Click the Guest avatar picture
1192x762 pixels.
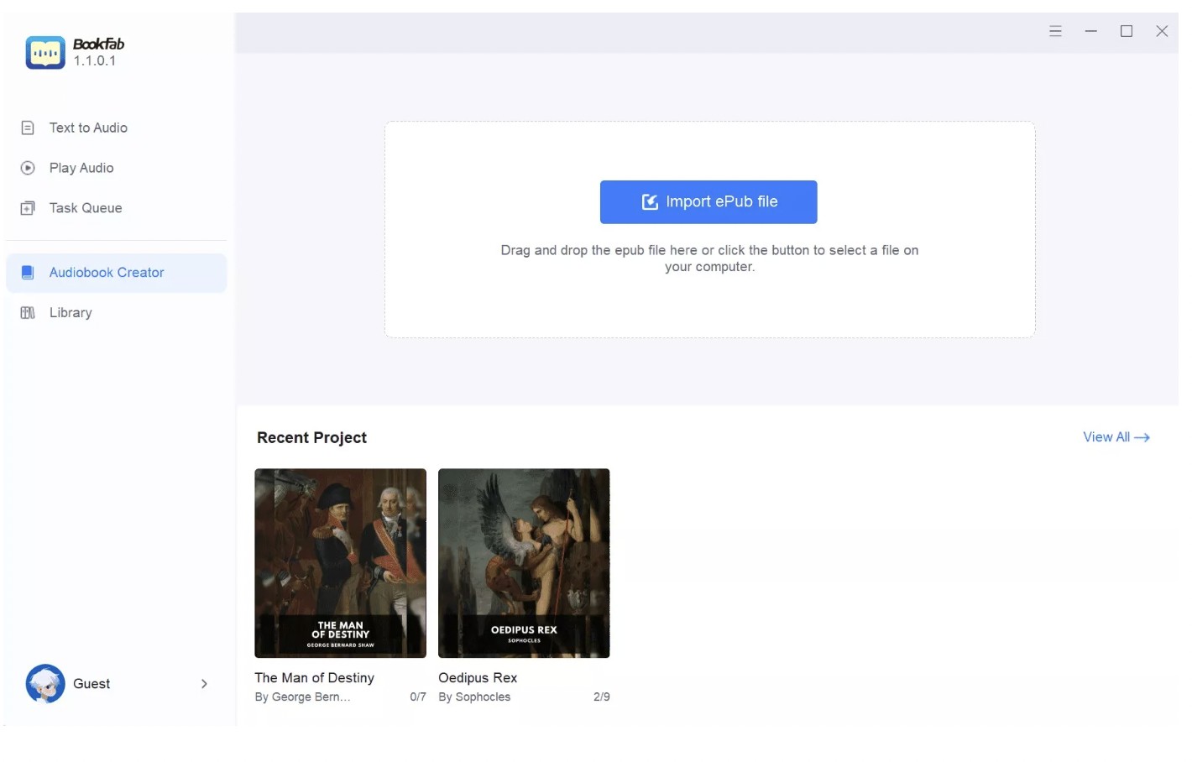pyautogui.click(x=45, y=684)
